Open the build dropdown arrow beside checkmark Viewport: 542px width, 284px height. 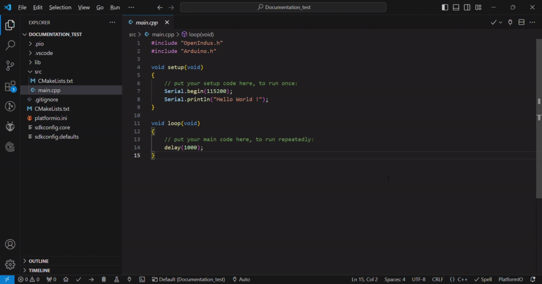(500, 23)
